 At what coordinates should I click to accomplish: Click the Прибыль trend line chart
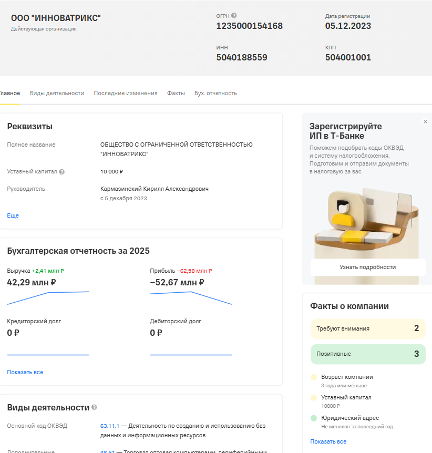[x=191, y=297]
